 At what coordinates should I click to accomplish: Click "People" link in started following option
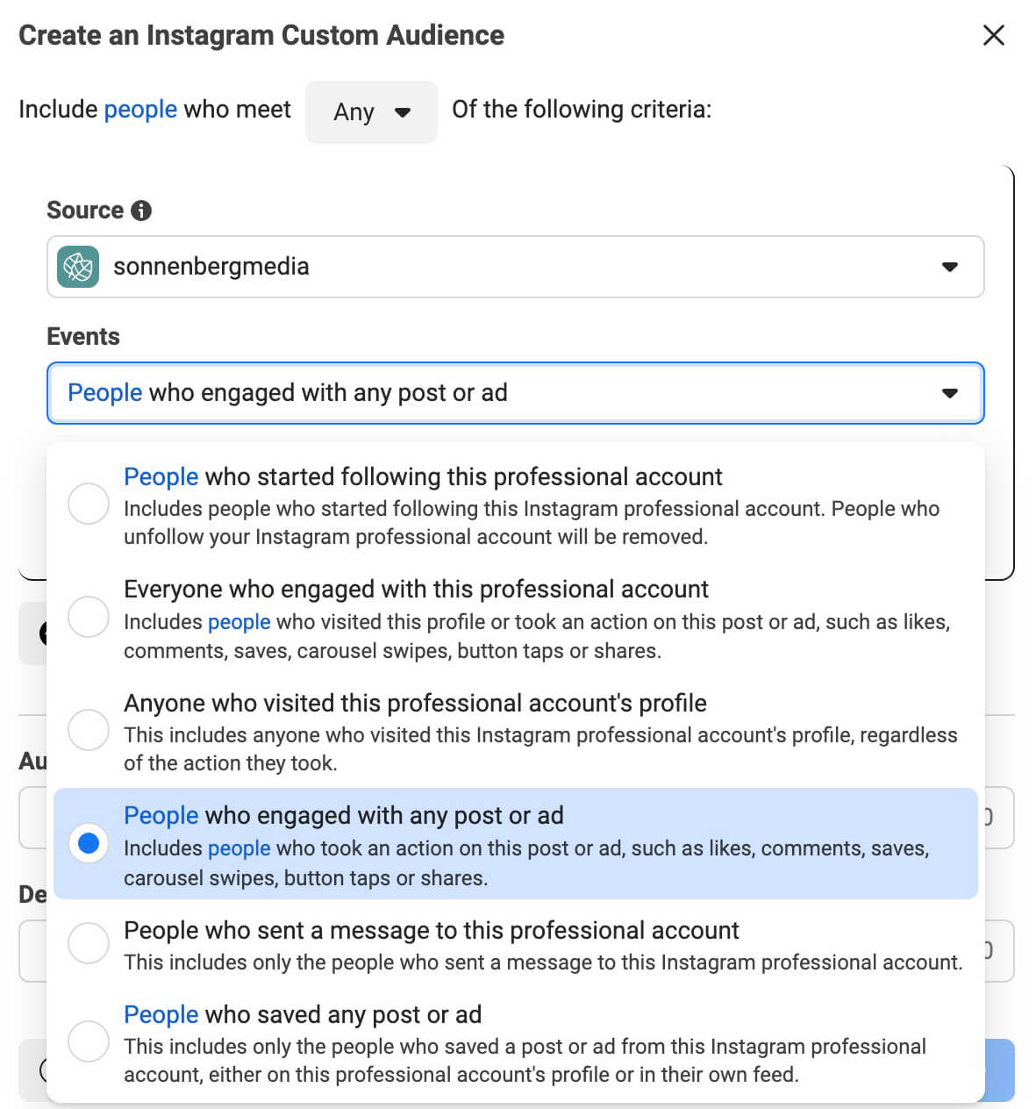click(161, 477)
